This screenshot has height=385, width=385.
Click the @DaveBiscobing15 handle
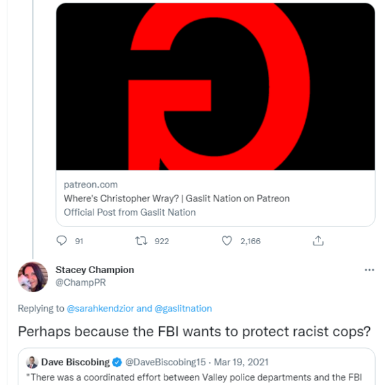(x=165, y=363)
